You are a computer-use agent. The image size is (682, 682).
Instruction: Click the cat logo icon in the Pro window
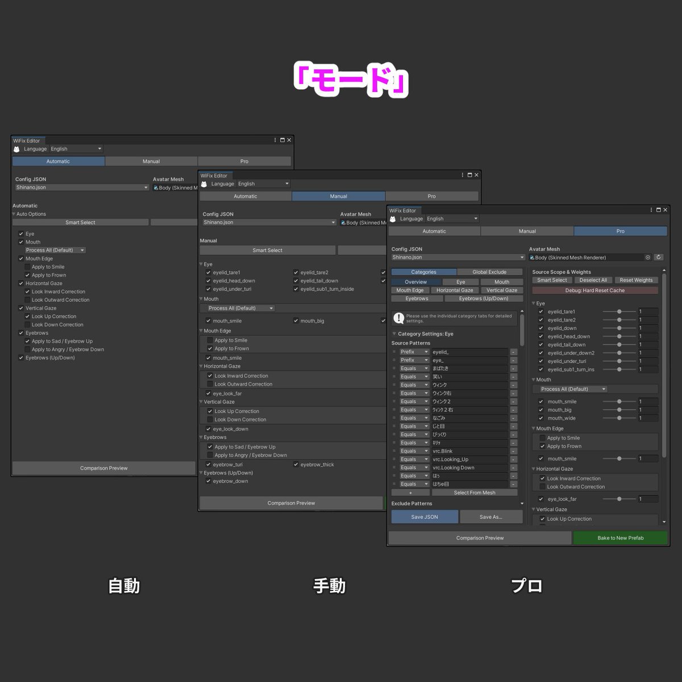coord(392,219)
